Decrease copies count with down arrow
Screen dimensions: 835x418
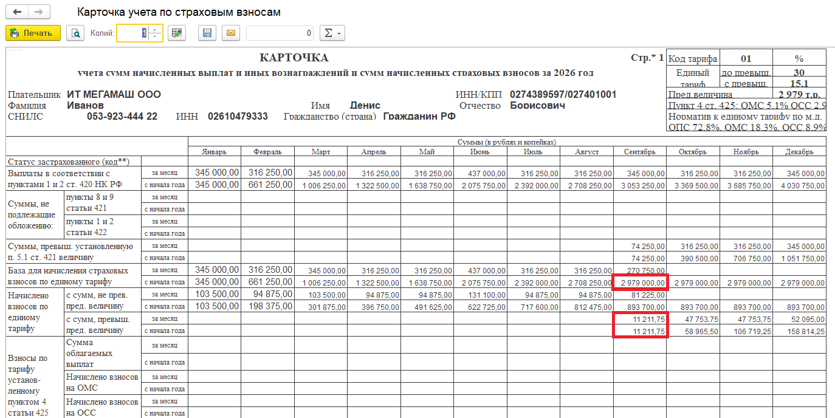point(156,36)
